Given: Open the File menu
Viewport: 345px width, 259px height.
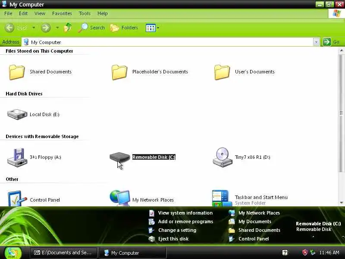Looking at the screenshot, I should coord(8,13).
